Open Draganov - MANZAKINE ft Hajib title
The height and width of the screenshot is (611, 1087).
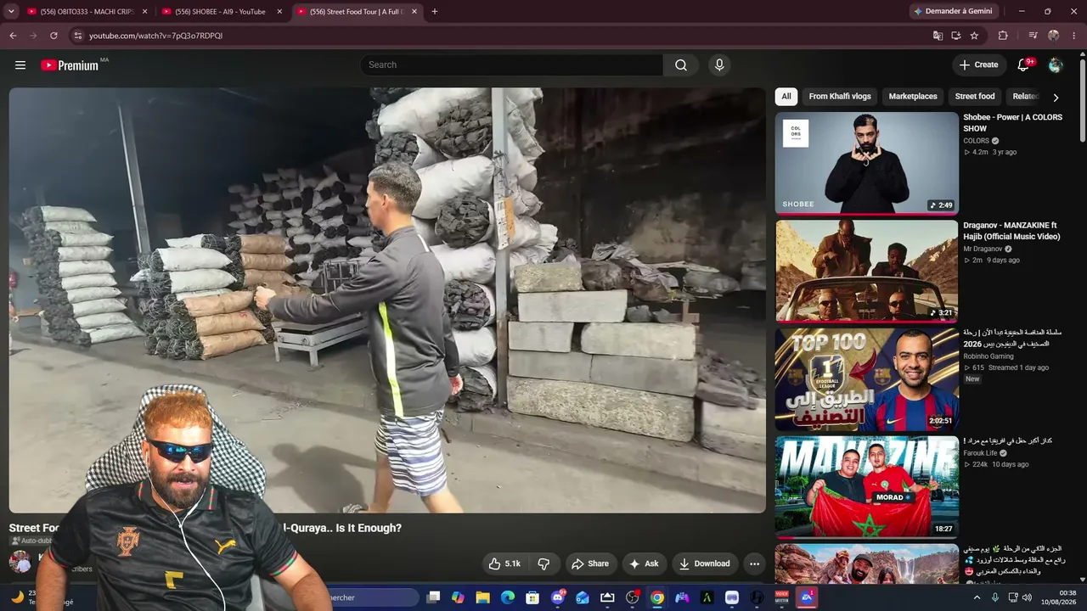tap(1011, 231)
